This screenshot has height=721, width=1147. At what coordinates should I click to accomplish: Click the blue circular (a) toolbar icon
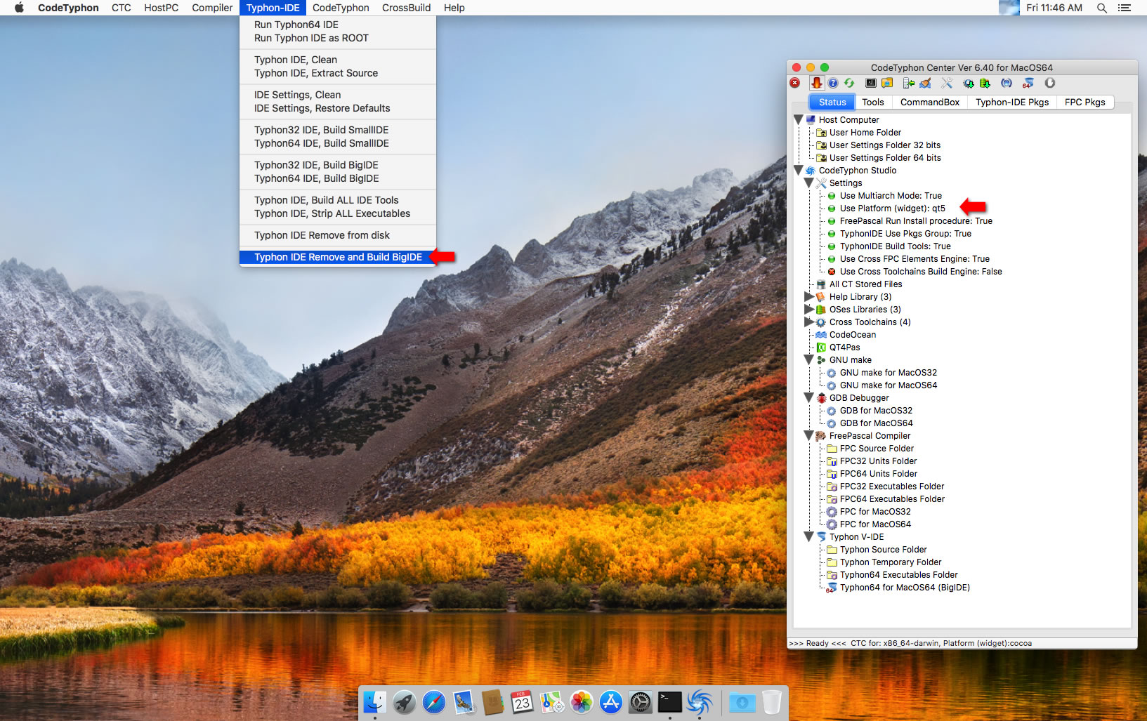pyautogui.click(x=1007, y=83)
